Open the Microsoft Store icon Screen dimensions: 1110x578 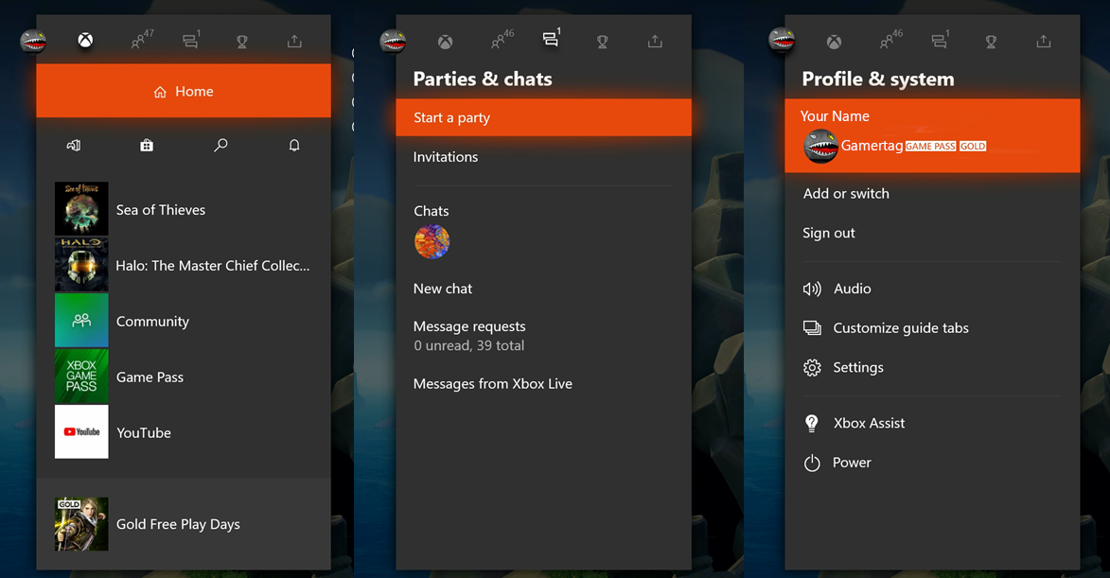coord(147,145)
